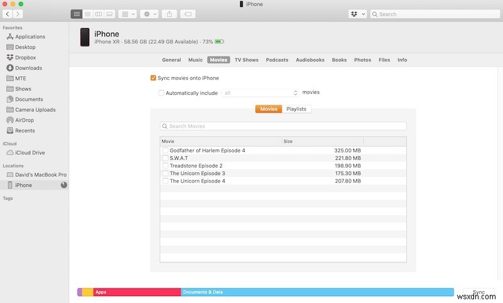Click the Share toolbar icon
503x303 pixels.
(x=169, y=14)
